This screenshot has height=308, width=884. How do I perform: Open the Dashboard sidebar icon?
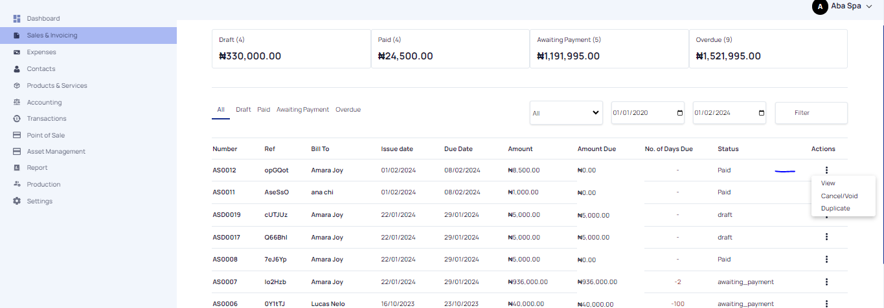(x=17, y=19)
